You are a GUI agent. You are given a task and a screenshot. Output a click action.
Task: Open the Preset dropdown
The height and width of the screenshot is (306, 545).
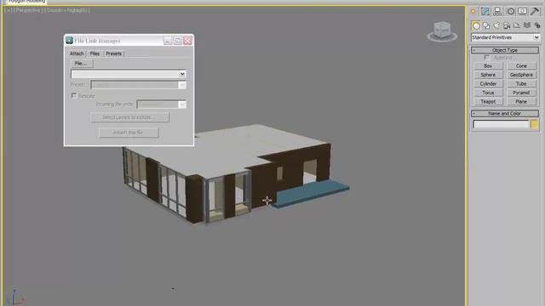[x=182, y=85]
